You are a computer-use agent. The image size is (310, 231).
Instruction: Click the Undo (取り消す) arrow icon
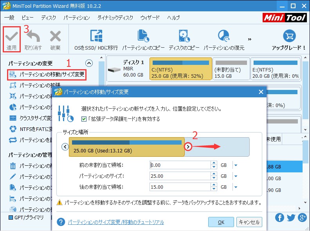34,36
